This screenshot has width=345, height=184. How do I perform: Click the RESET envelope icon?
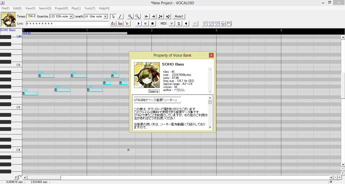[229, 24]
